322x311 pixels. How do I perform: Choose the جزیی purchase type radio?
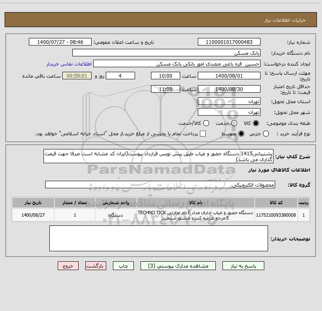(266, 134)
